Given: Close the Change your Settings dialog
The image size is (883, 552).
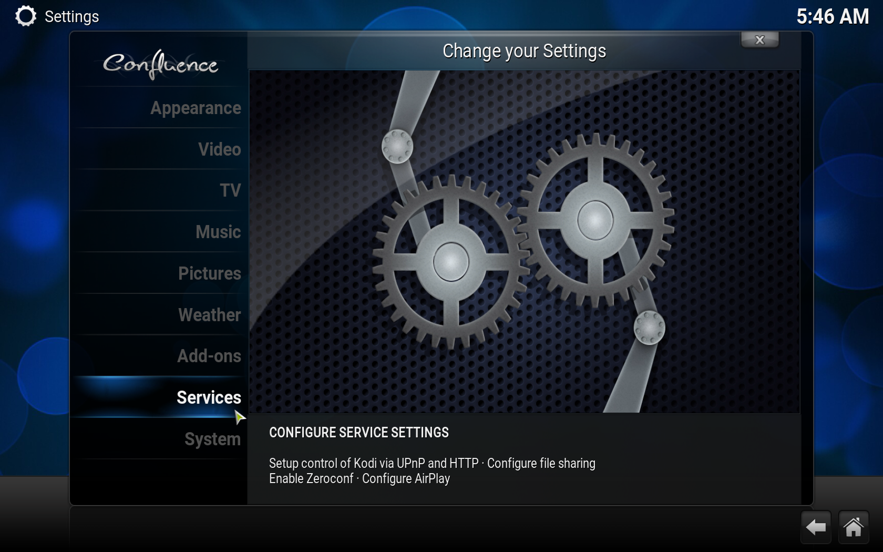Looking at the screenshot, I should tap(759, 40).
